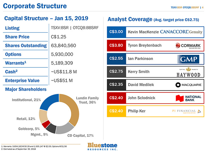Click the ~US$51 M value
The height and width of the screenshot is (151, 206).
point(62,80)
